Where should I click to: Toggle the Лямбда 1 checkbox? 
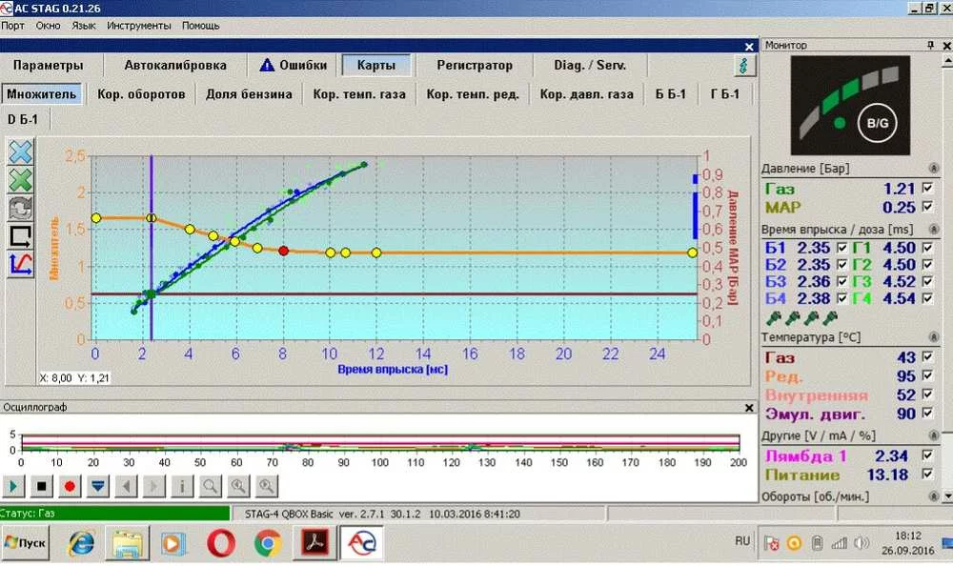(928, 455)
